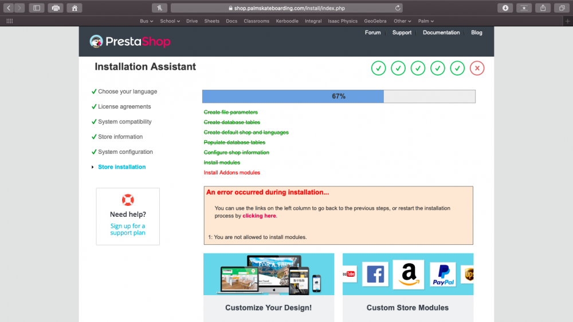This screenshot has width=573, height=322.
Task: Expand the Other bookmarks folder
Action: click(x=402, y=21)
